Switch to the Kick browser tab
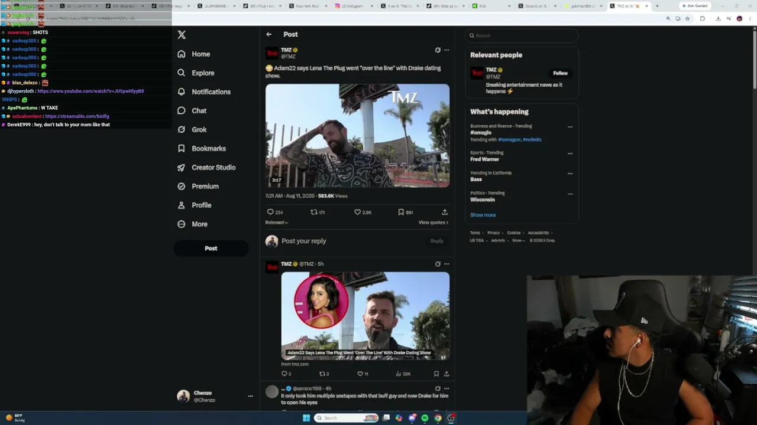Image resolution: width=757 pixels, height=425 pixels. click(x=490, y=6)
